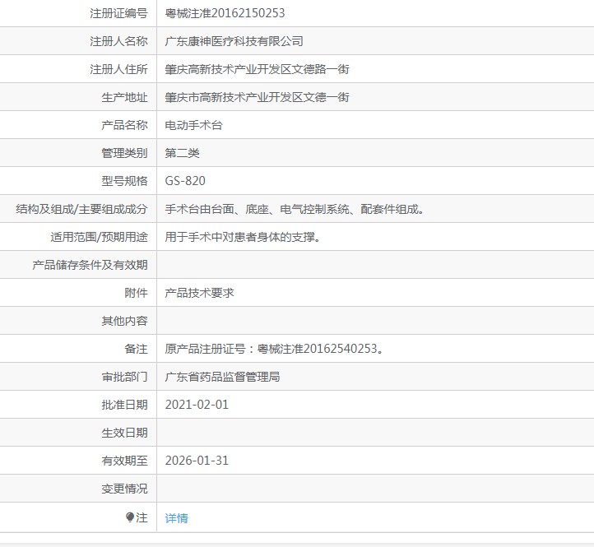Click the 产品储存条件及有效期 label
The height and width of the screenshot is (547, 594).
[x=90, y=265]
